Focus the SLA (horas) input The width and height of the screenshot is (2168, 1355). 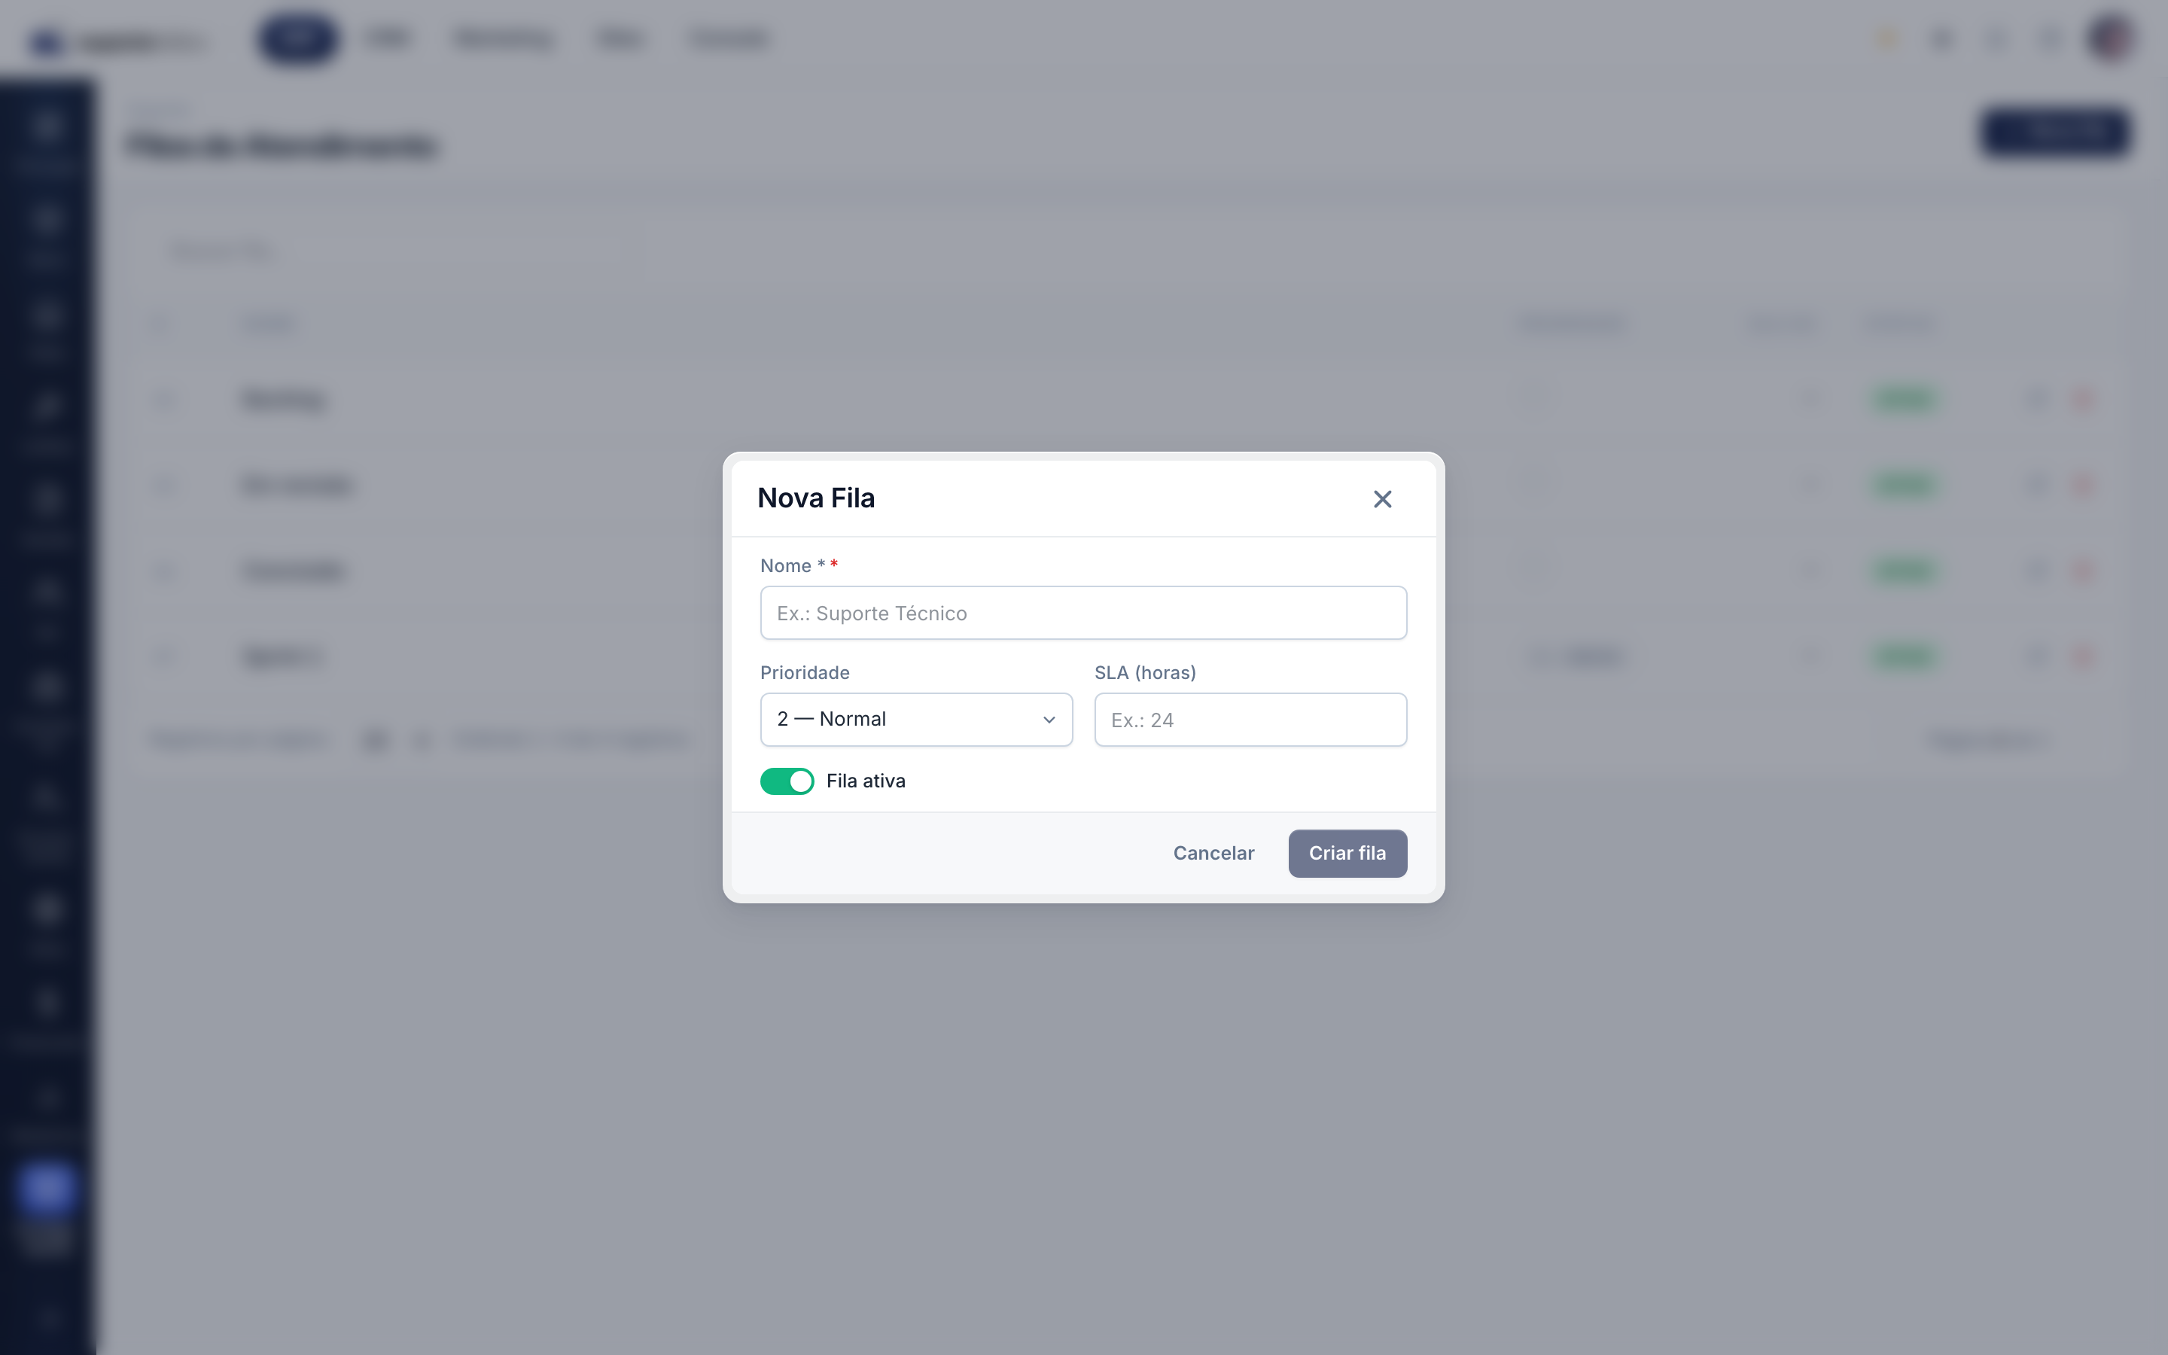(x=1250, y=720)
